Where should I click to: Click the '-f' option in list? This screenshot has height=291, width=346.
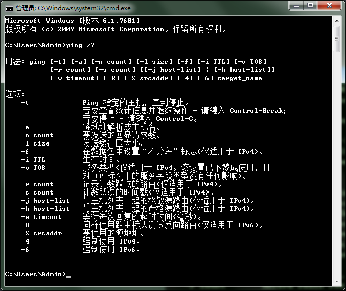(x=25, y=152)
